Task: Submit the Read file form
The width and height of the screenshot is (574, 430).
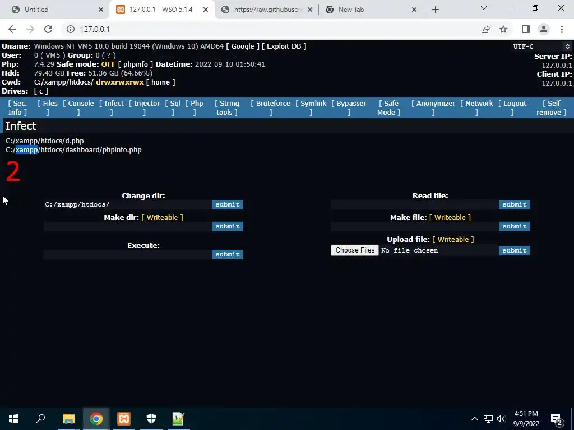Action: (x=515, y=205)
